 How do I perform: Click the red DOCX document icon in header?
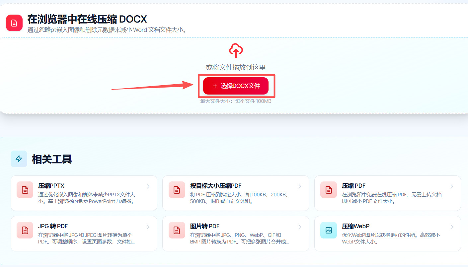pos(14,23)
